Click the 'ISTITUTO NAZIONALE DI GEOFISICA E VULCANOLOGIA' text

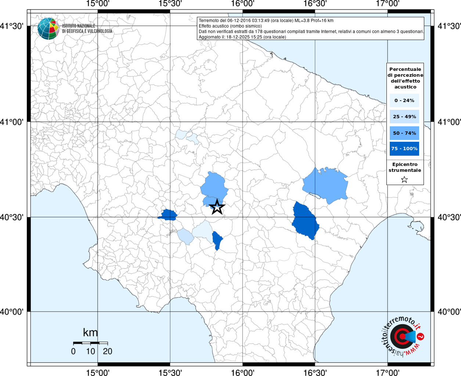87,29
